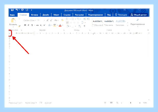Image resolution: width=158 pixels, height=112 pixels.
Task: Apply text effects with the outlined A icon
Action: [49, 25]
